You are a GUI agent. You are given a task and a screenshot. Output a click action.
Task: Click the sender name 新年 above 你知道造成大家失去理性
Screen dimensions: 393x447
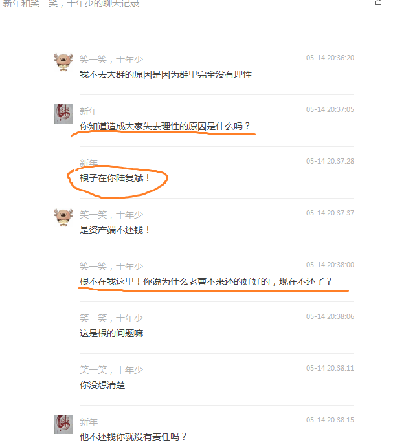tap(89, 111)
